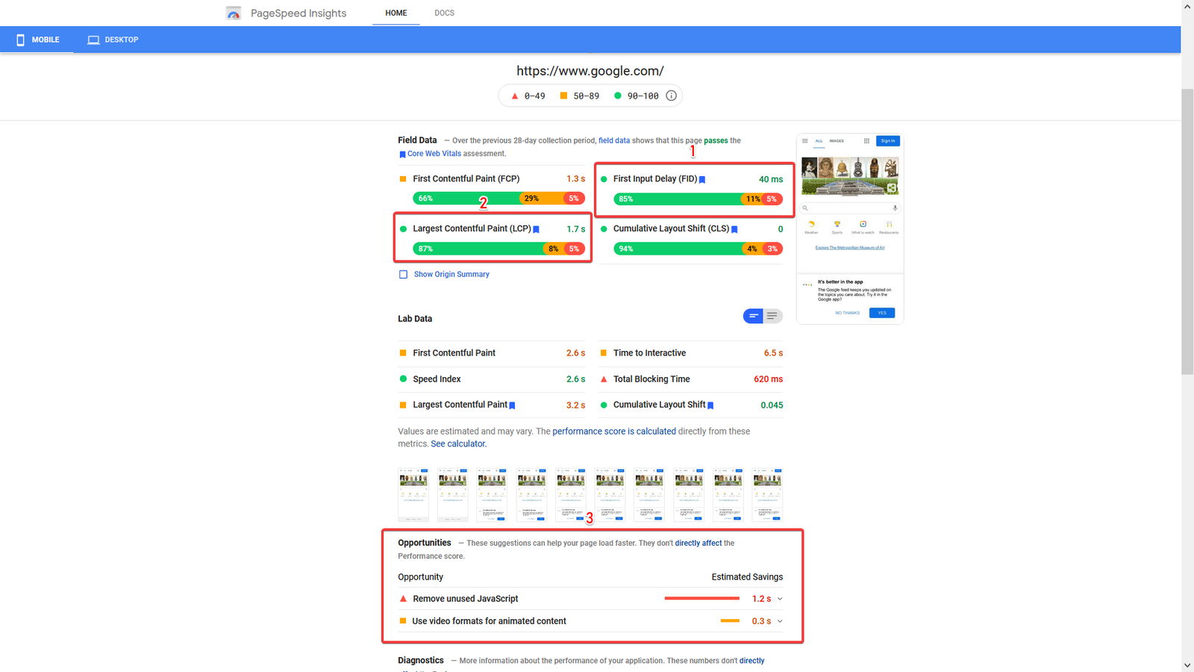This screenshot has height=672, width=1194.
Task: Click the bookmark icon before Core Web Vitals
Action: pos(402,155)
